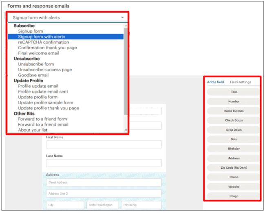Viewport: 265px width, 213px height.
Task: Open the Signup form with alerts dropdown
Action: pyautogui.click(x=68, y=17)
